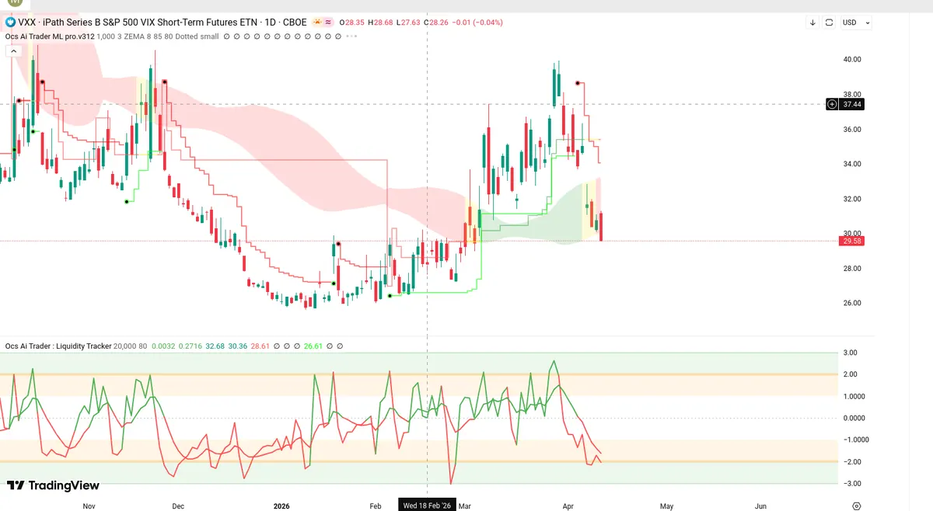Screen dimensions: 933x511
Task: Click the green 26.61 Liquidity Tracker value
Action: pyautogui.click(x=313, y=346)
